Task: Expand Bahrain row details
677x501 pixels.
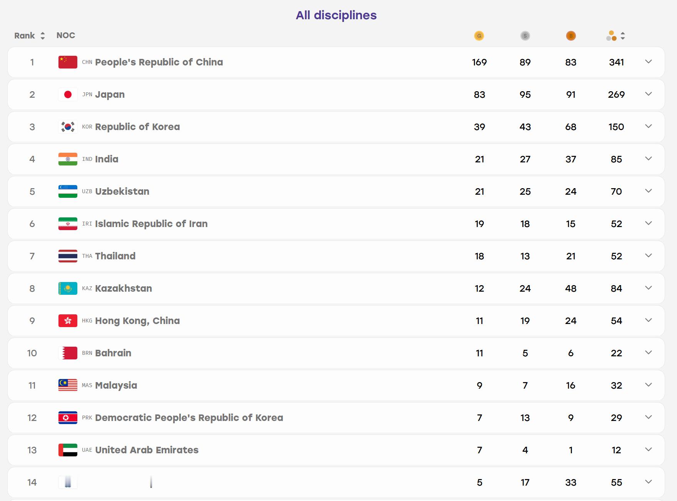Action: pos(649,352)
